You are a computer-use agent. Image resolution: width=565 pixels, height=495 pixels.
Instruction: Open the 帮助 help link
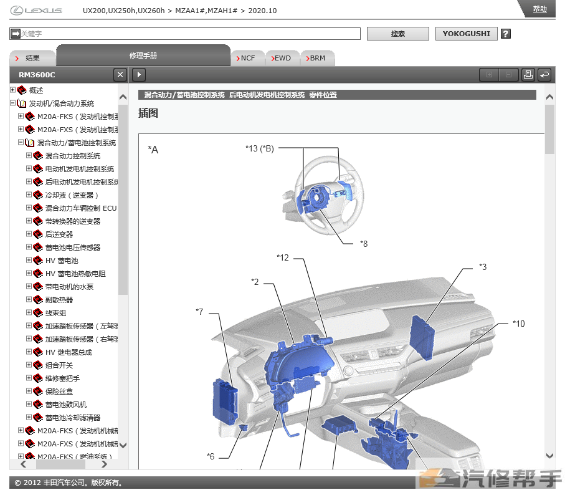pos(539,9)
